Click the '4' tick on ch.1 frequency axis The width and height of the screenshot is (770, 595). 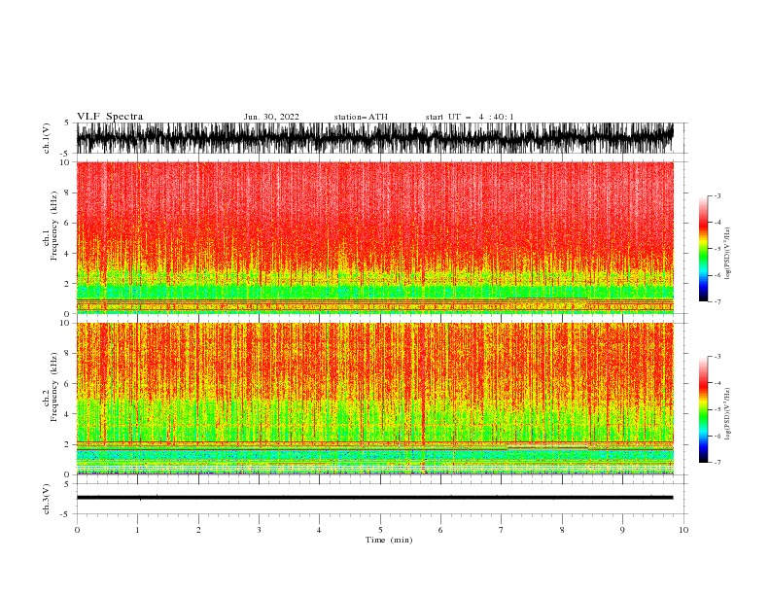68,254
